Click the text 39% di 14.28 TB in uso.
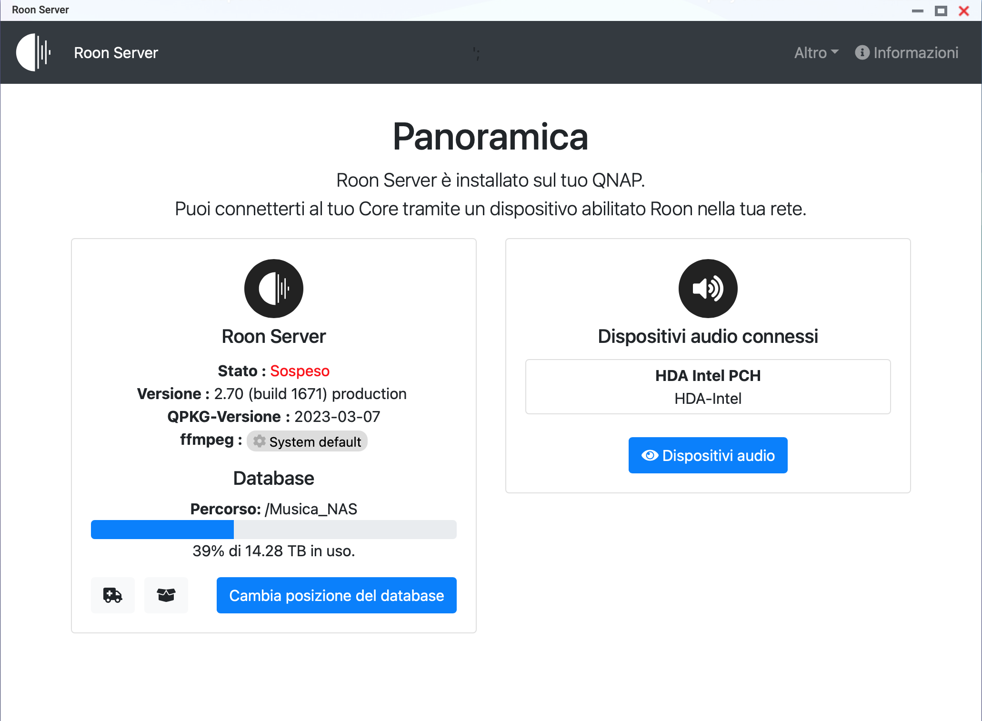 [x=274, y=551]
